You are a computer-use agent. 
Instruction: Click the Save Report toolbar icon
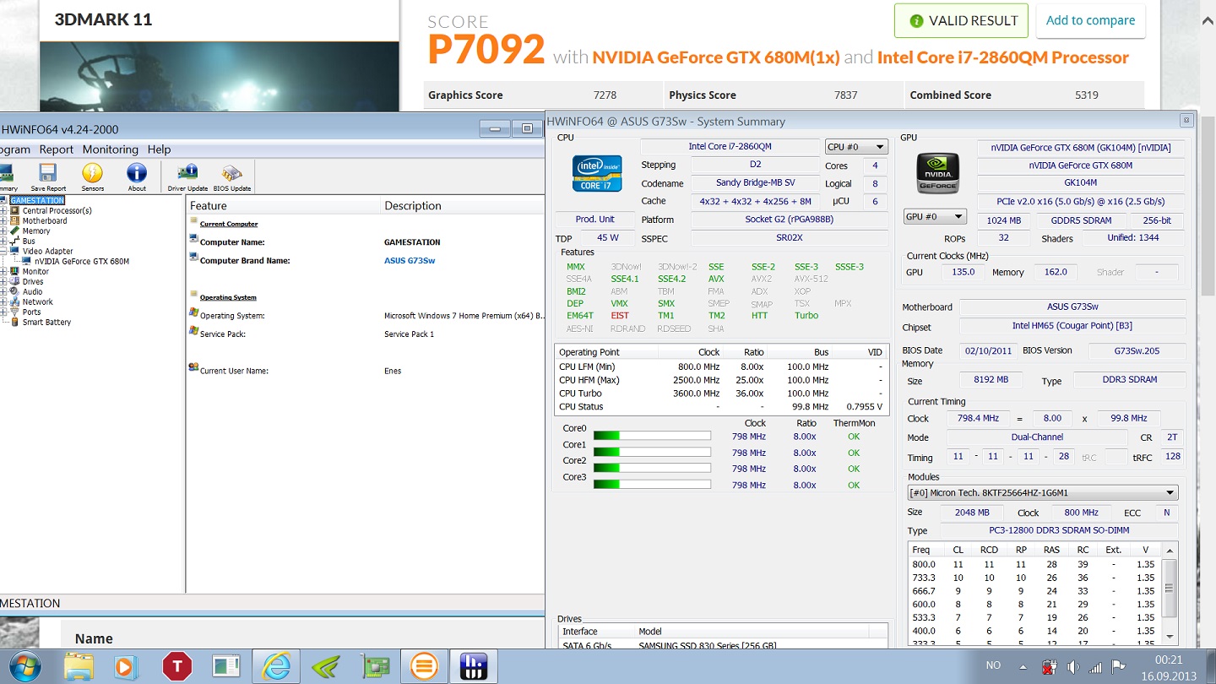click(48, 176)
